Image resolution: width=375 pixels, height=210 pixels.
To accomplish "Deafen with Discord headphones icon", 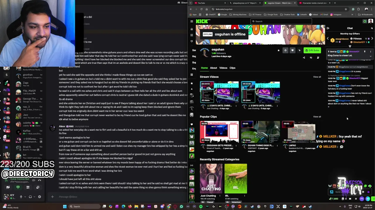I will 30,197.
